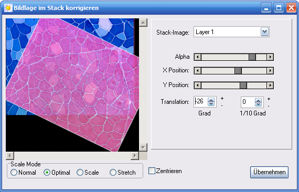Click the Alpha slider right arrow
The height and width of the screenshot is (192, 299).
point(270,57)
